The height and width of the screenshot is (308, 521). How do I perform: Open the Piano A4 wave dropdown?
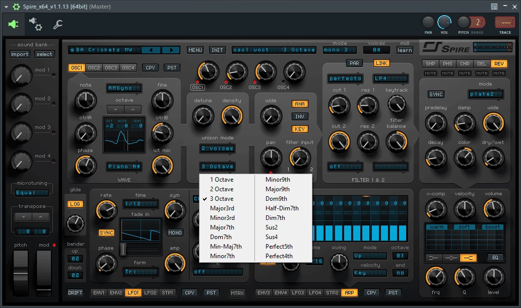(x=124, y=167)
